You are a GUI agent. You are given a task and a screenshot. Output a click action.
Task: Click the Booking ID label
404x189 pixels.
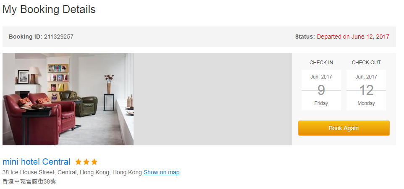tap(25, 37)
